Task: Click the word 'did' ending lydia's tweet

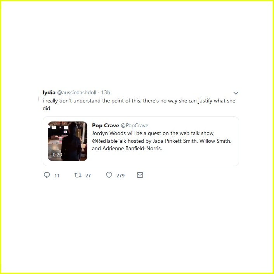Action: point(46,108)
